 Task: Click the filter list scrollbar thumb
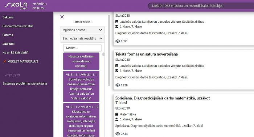pos(103,54)
